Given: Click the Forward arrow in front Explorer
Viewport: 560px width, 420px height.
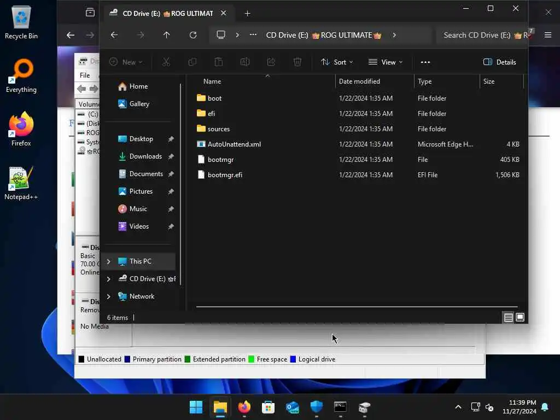Looking at the screenshot, I should tap(141, 35).
